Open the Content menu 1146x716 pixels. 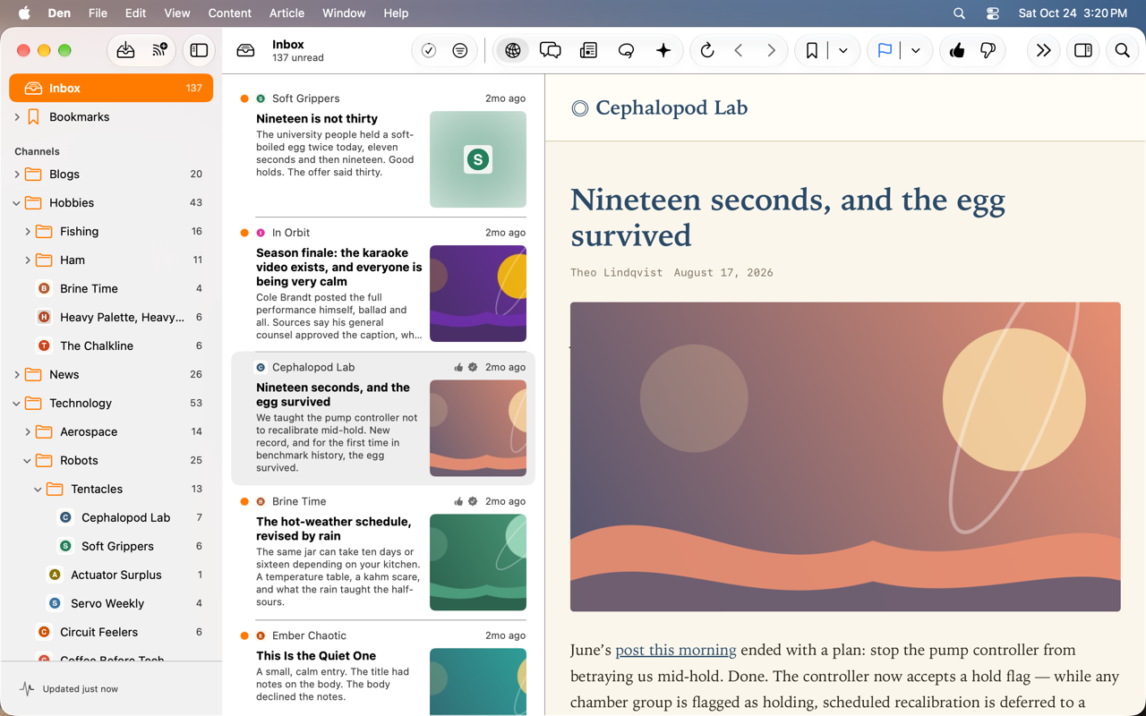229,13
